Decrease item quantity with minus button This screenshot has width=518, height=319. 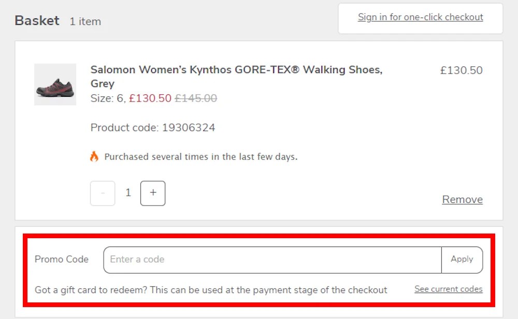(x=103, y=193)
